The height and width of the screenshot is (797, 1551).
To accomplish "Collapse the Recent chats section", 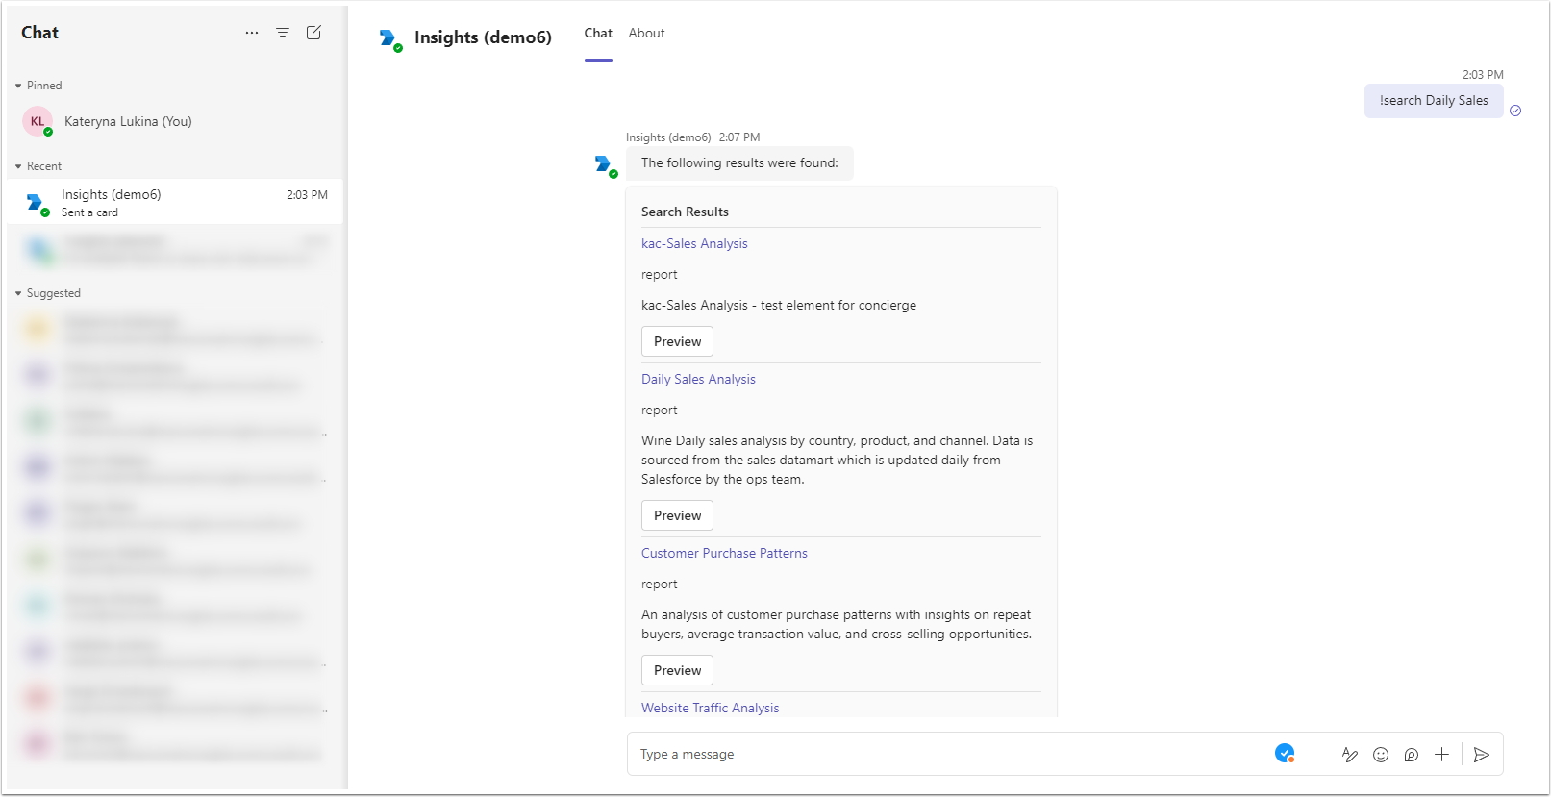I will pyautogui.click(x=18, y=166).
